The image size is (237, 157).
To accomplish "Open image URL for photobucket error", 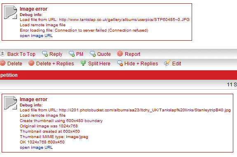I will point(36,148).
